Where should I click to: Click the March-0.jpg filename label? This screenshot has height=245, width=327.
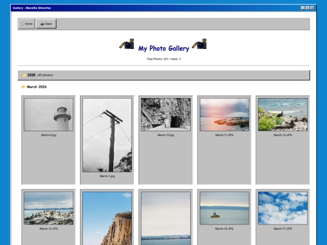pyautogui.click(x=48, y=135)
